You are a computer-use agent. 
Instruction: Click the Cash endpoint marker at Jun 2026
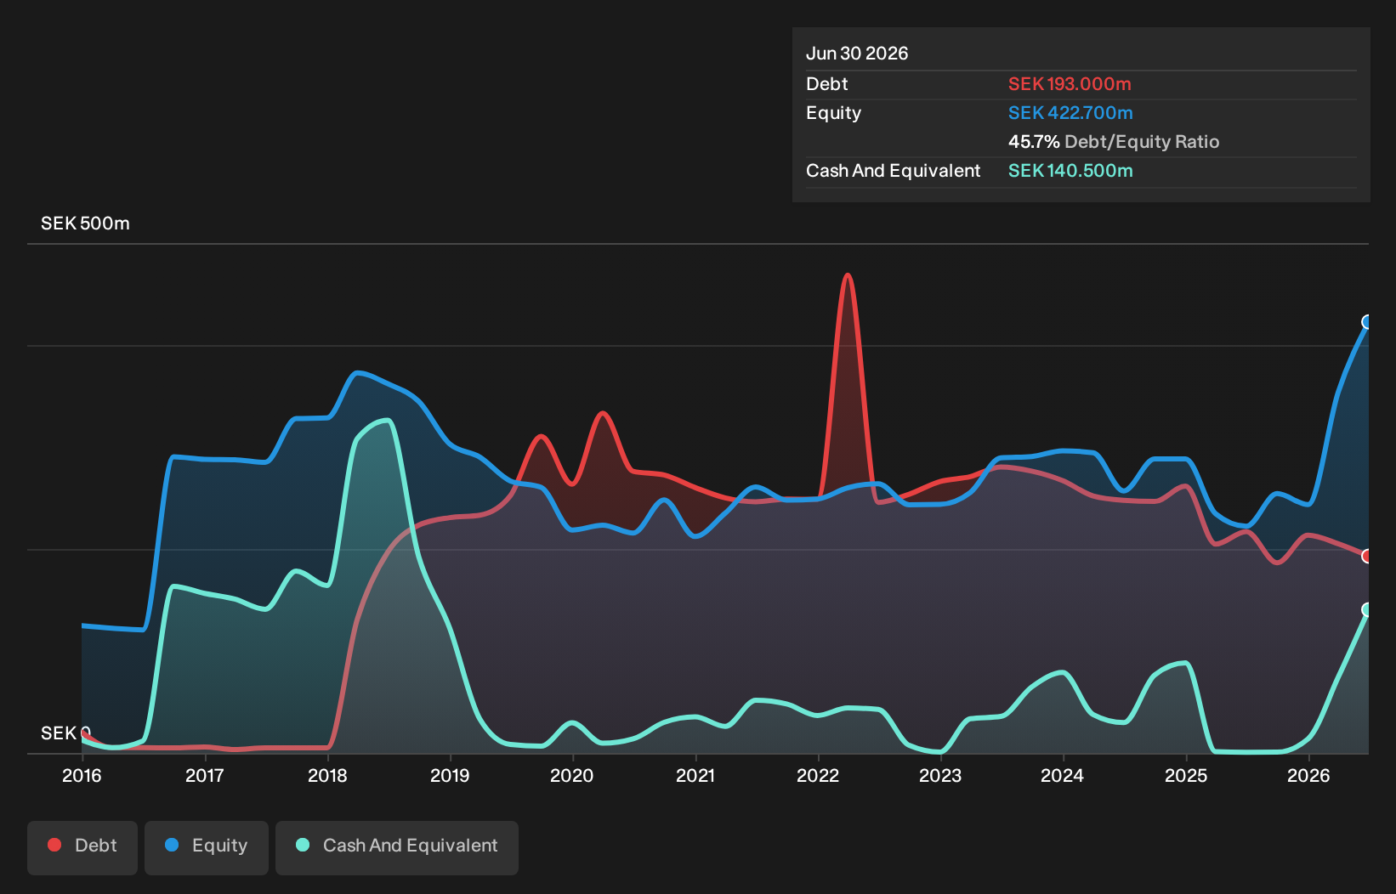(1368, 609)
